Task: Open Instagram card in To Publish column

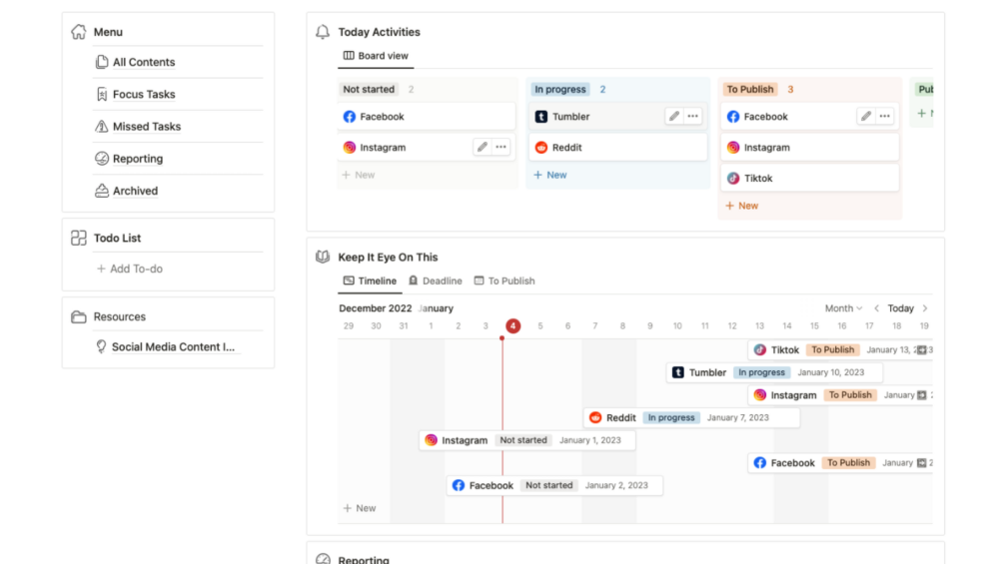Action: click(x=810, y=147)
